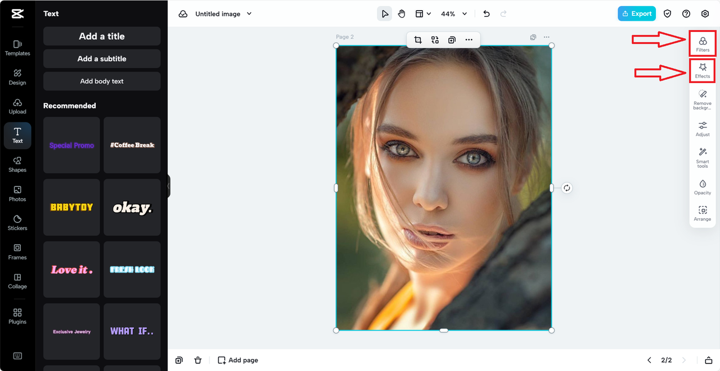The image size is (720, 371).
Task: Choose the Exclusive Jewelry text style
Action: (x=71, y=332)
